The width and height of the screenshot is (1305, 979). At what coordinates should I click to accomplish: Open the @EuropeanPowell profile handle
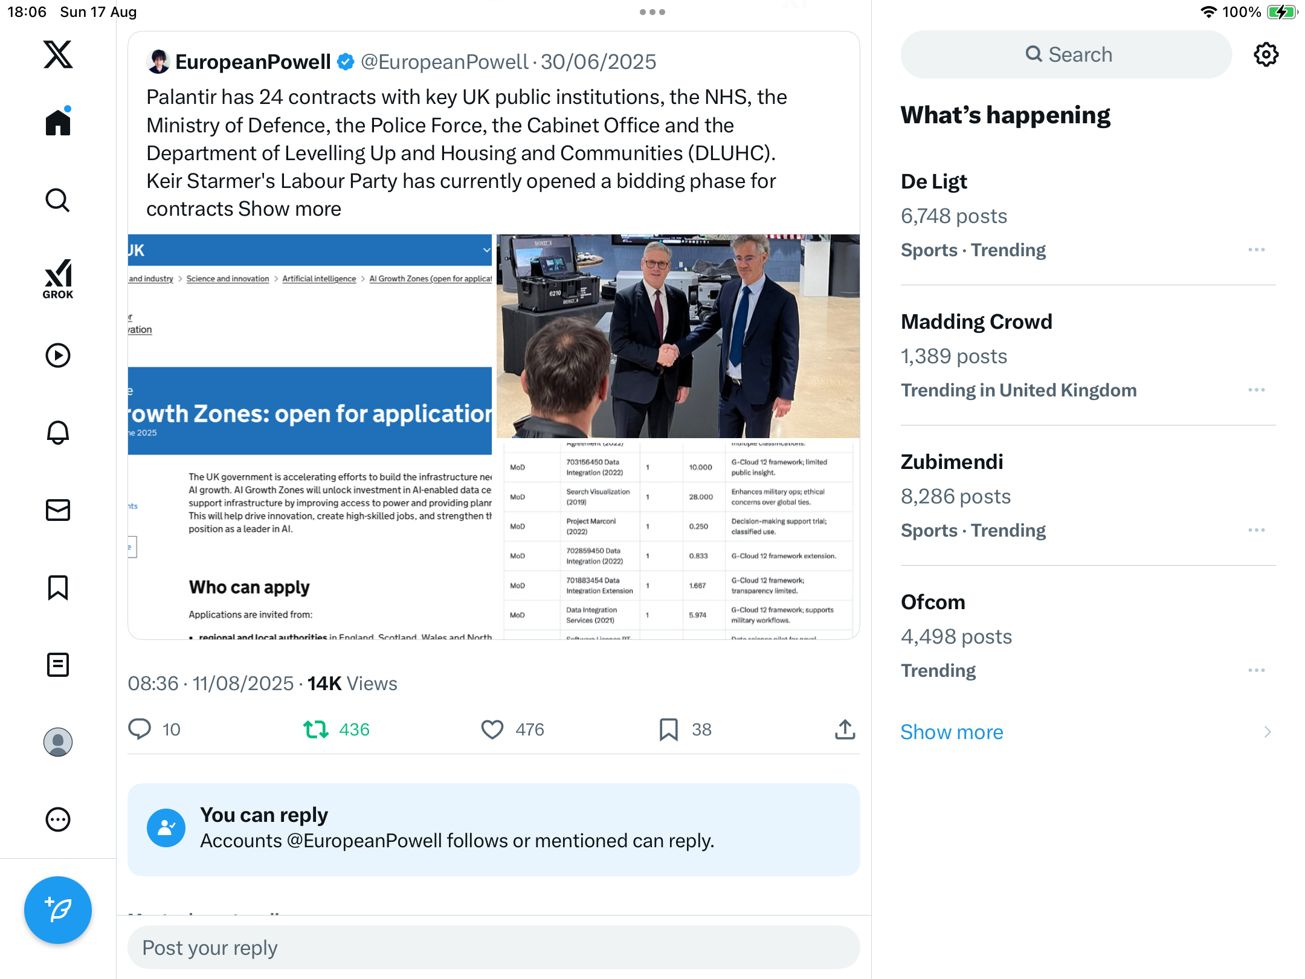[x=444, y=62]
